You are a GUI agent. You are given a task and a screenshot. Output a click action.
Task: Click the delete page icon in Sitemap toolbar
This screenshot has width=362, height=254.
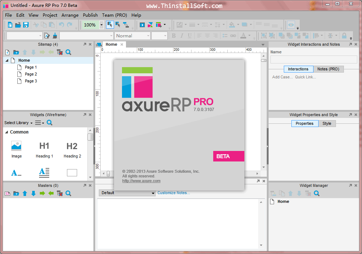(x=60, y=52)
